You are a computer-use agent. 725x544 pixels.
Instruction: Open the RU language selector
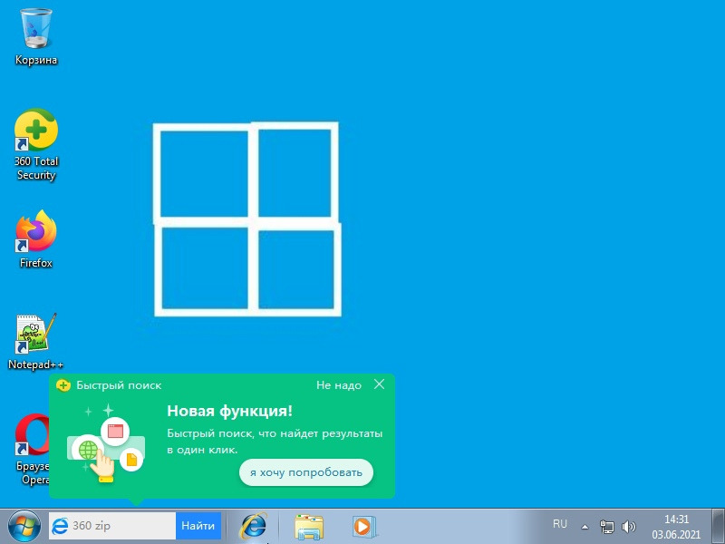pos(560,524)
